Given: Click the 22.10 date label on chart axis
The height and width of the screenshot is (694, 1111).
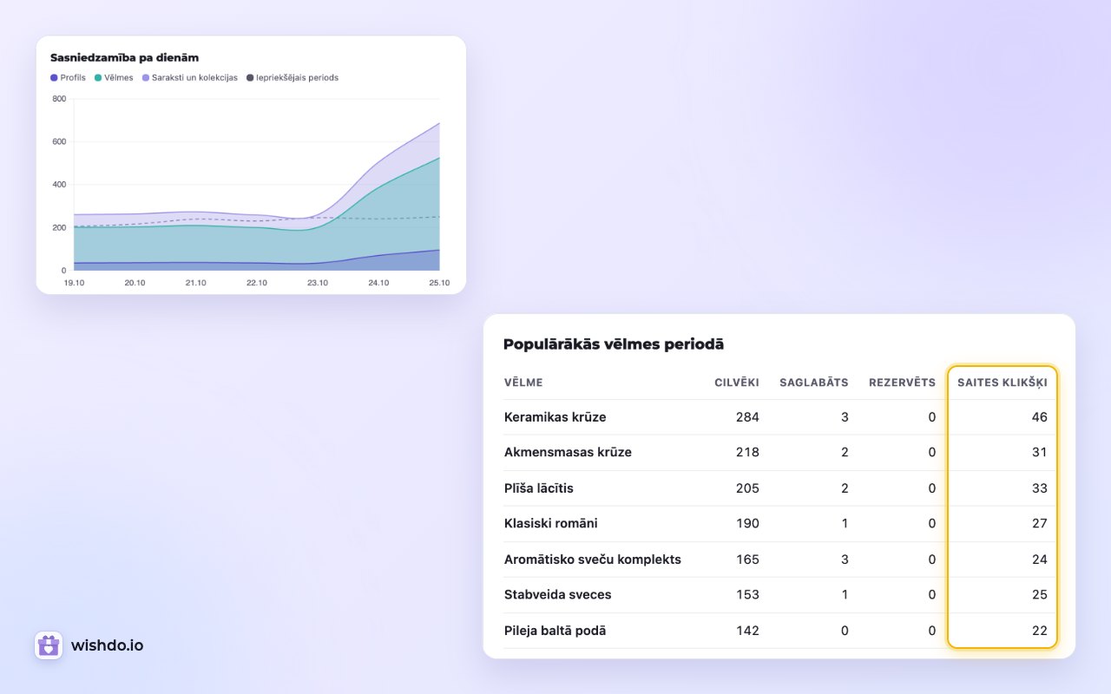Looking at the screenshot, I should coord(256,283).
